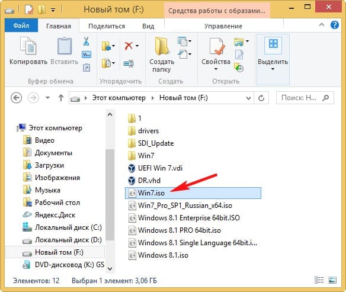Switch to details view in status bar
Image resolution: width=346 pixels, height=292 pixels.
click(x=319, y=280)
